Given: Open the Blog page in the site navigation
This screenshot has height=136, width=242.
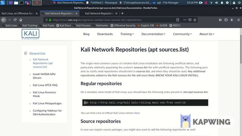Looking at the screenshot, I should pos(86,34).
